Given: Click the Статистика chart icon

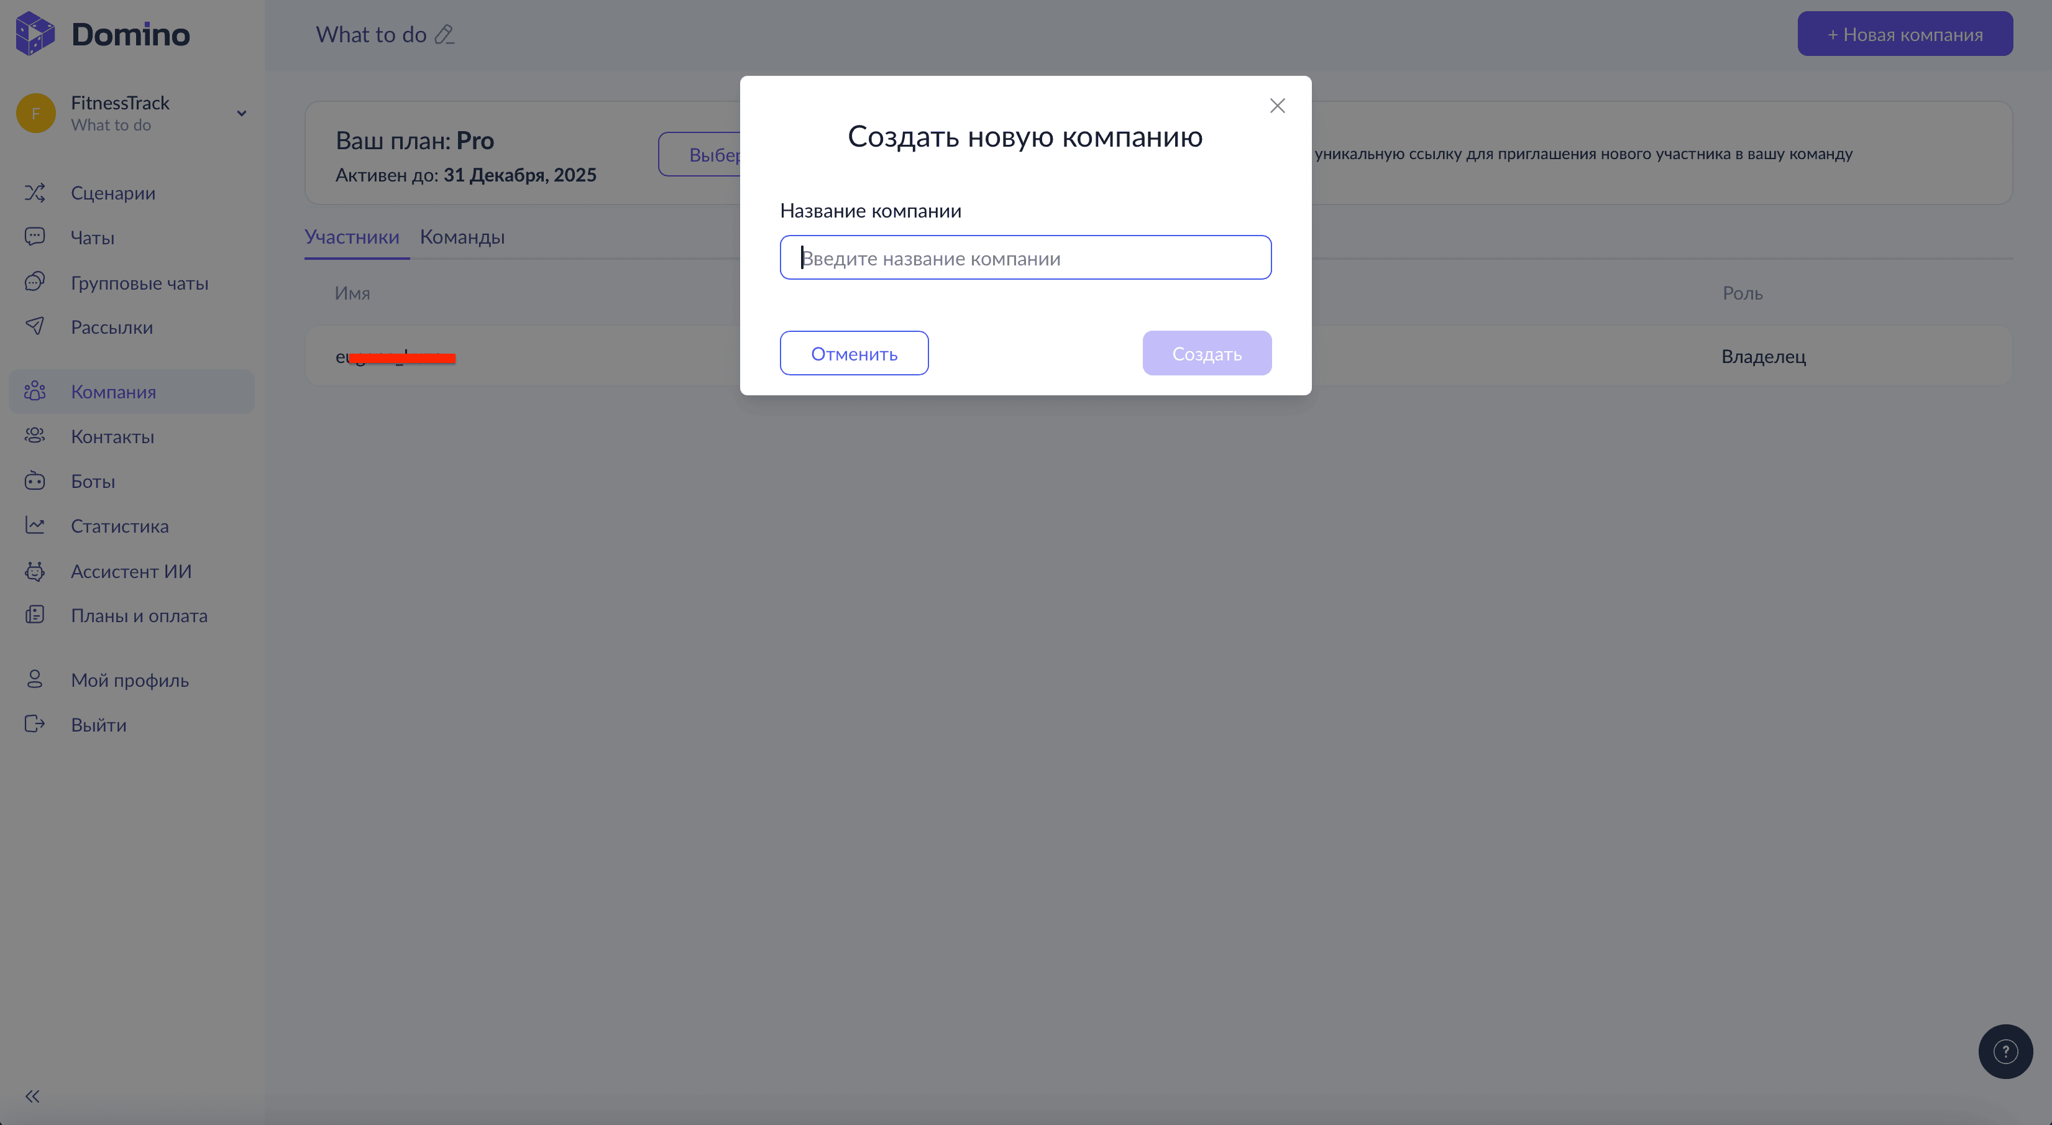Looking at the screenshot, I should pos(34,525).
